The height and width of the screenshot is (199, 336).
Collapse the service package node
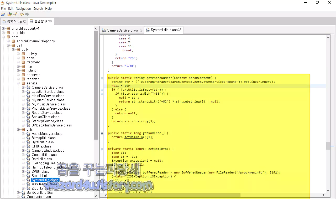[18, 83]
